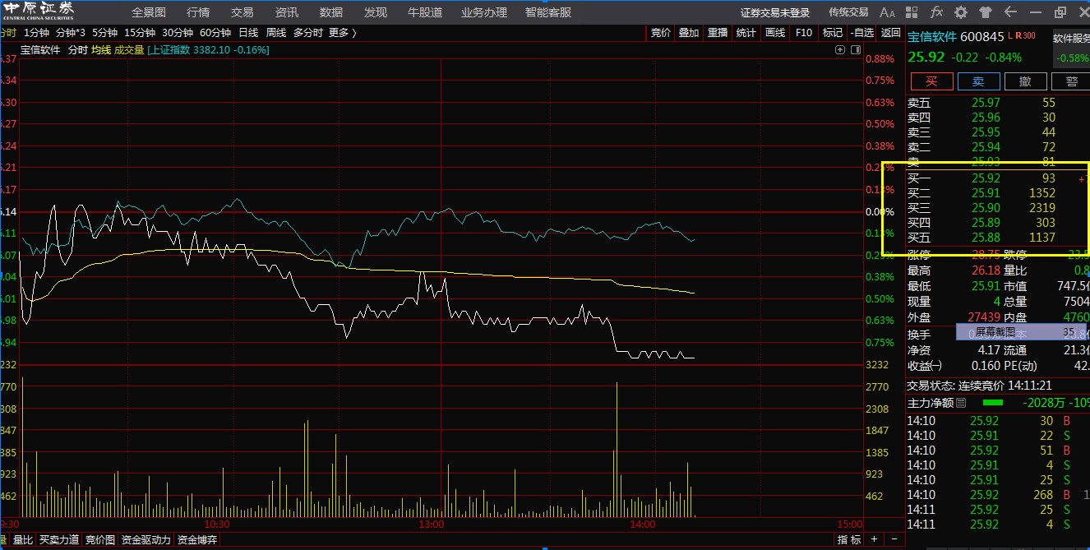Open the 数据 menu
The image size is (1090, 550).
(x=331, y=12)
